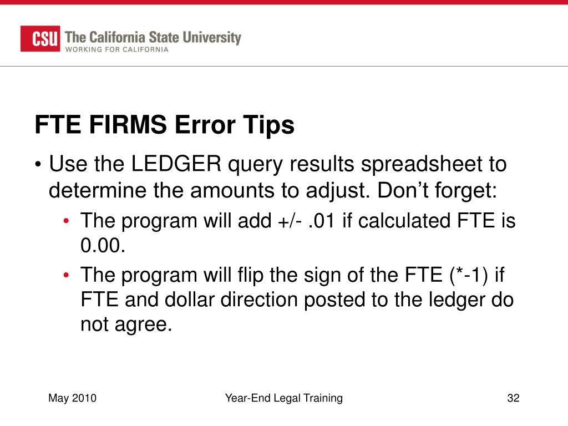Click the slide number 32
The height and width of the screenshot is (426, 568).
click(x=513, y=398)
